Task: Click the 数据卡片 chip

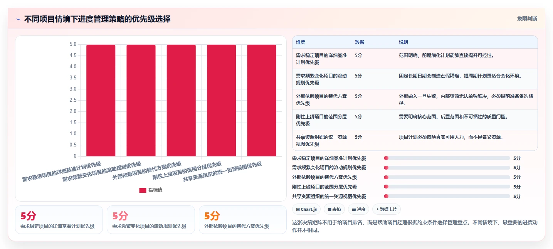Action: 386,209
